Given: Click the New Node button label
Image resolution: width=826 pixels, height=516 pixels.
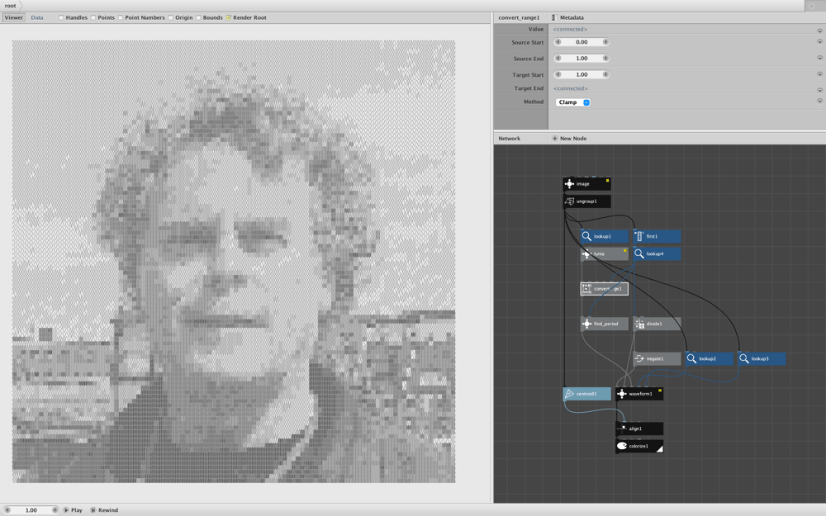Looking at the screenshot, I should (x=573, y=139).
